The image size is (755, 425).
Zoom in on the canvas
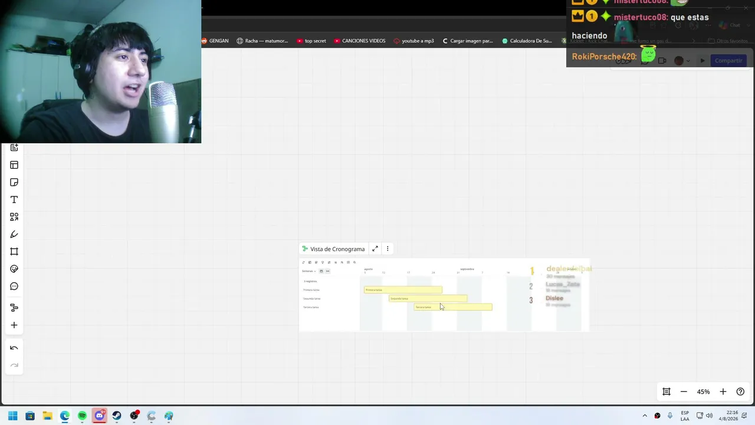[723, 392]
